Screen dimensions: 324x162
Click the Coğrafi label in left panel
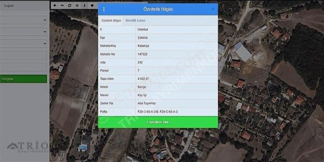9,6
